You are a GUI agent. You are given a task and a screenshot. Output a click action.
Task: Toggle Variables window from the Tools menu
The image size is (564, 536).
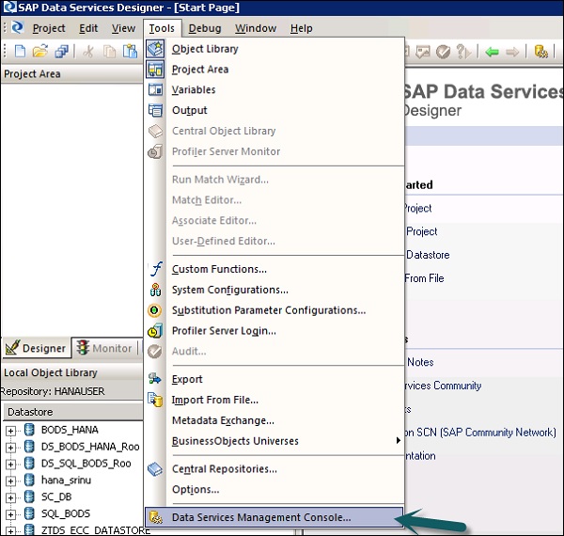click(x=193, y=90)
